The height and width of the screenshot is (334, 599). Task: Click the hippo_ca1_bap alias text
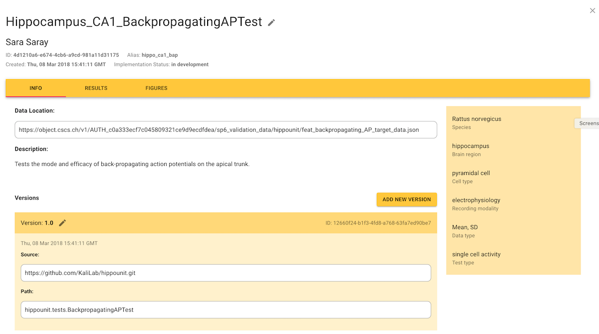(x=160, y=55)
